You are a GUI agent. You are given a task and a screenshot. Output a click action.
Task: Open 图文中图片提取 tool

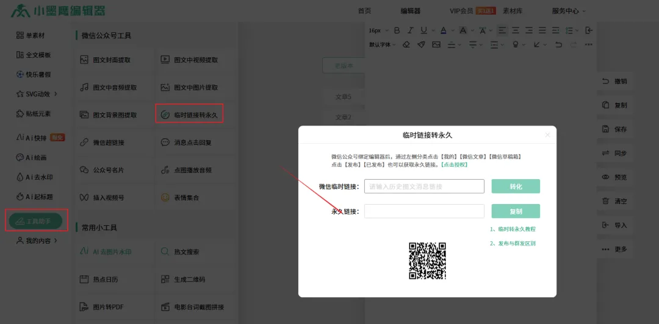tap(190, 88)
